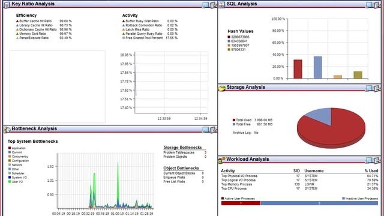
Task: Click the Enqueue Waits entry
Action: [x=184, y=178]
